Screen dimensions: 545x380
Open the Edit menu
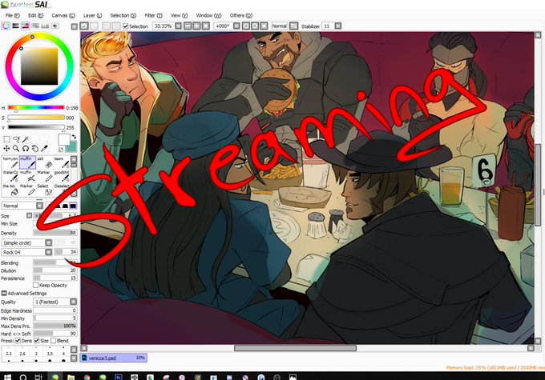pos(35,16)
